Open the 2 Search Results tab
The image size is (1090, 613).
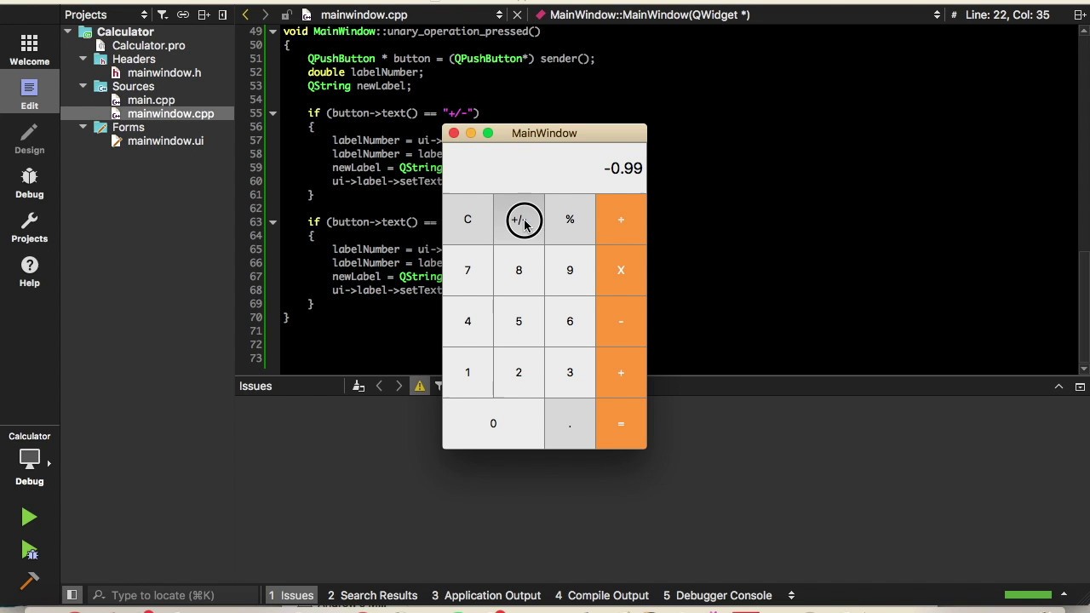click(372, 595)
